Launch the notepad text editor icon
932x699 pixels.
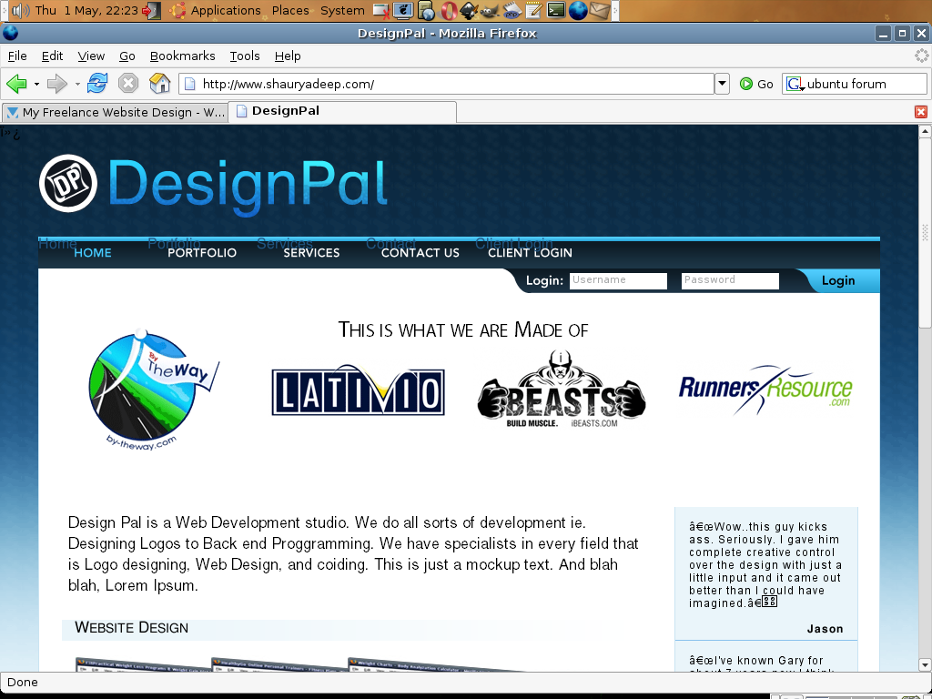(533, 11)
